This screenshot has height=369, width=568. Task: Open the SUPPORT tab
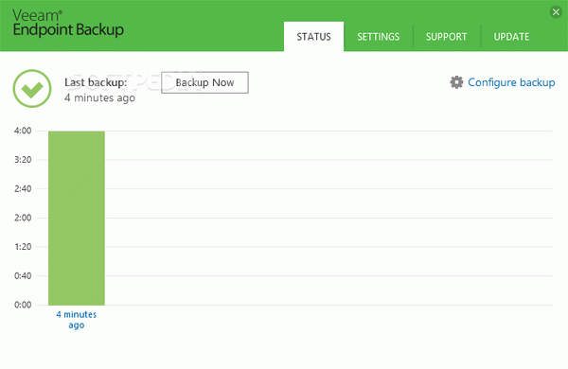(446, 37)
